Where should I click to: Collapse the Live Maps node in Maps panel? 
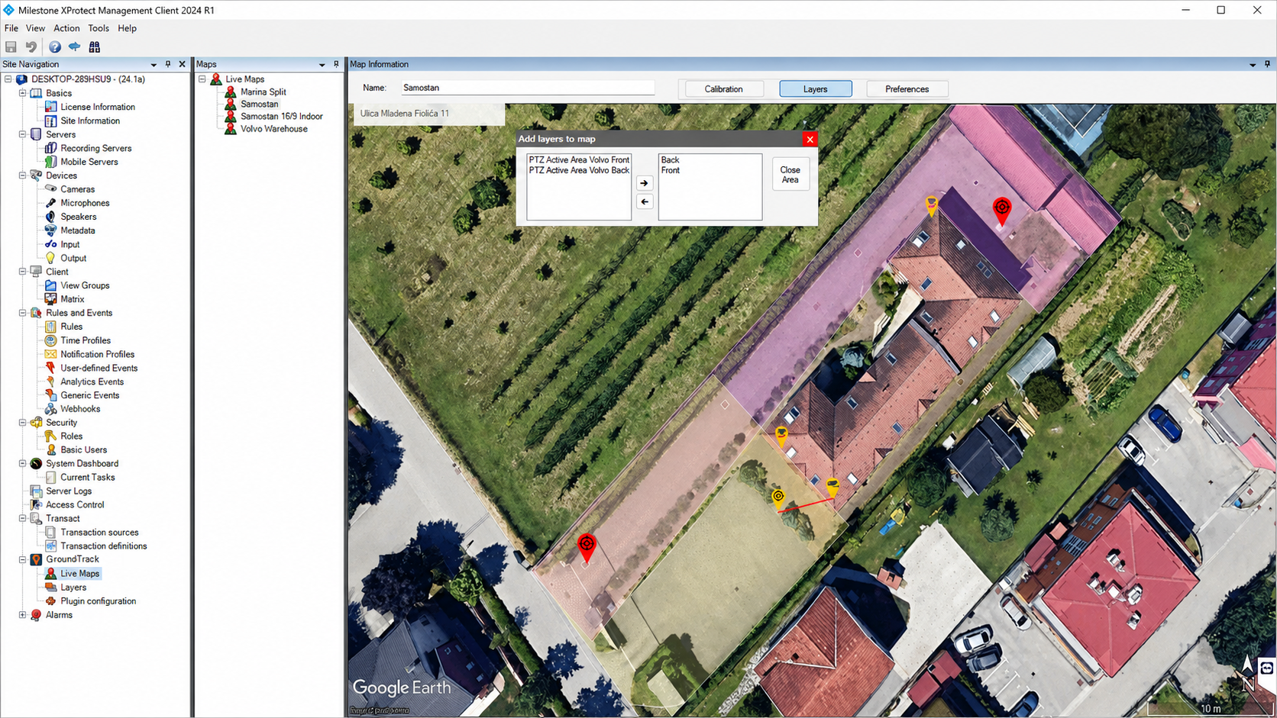tap(202, 79)
